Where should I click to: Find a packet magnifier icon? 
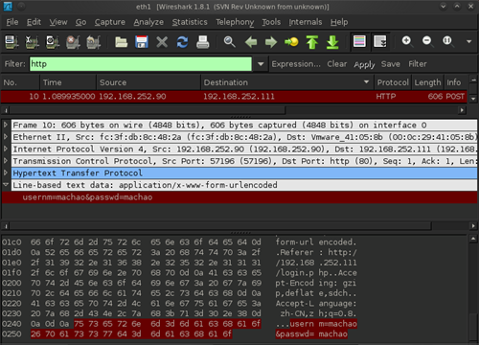pos(229,41)
